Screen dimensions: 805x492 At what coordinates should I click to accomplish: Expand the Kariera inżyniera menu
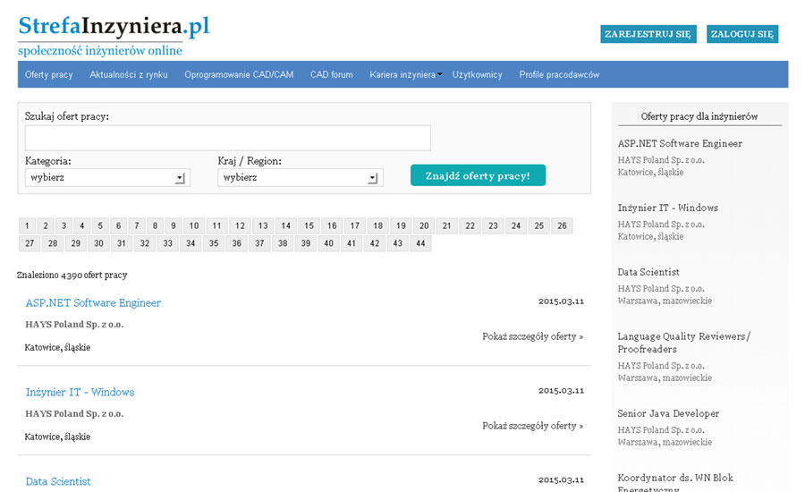(405, 74)
